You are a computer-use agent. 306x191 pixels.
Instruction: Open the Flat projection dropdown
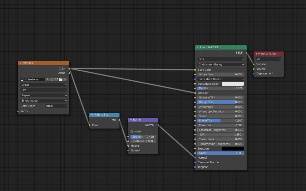[x=44, y=90]
